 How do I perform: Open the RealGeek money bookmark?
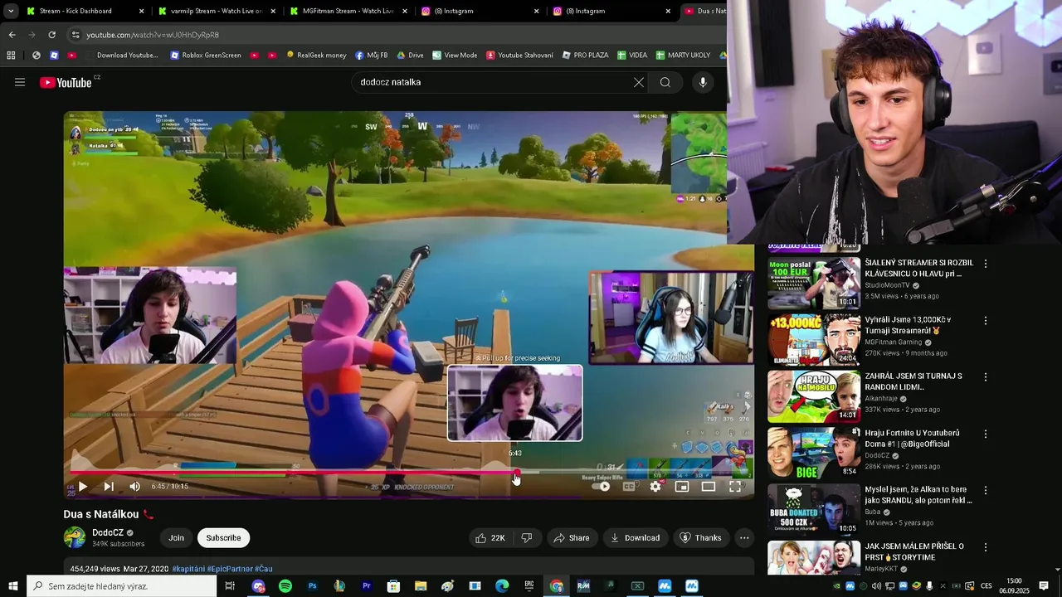coord(316,56)
